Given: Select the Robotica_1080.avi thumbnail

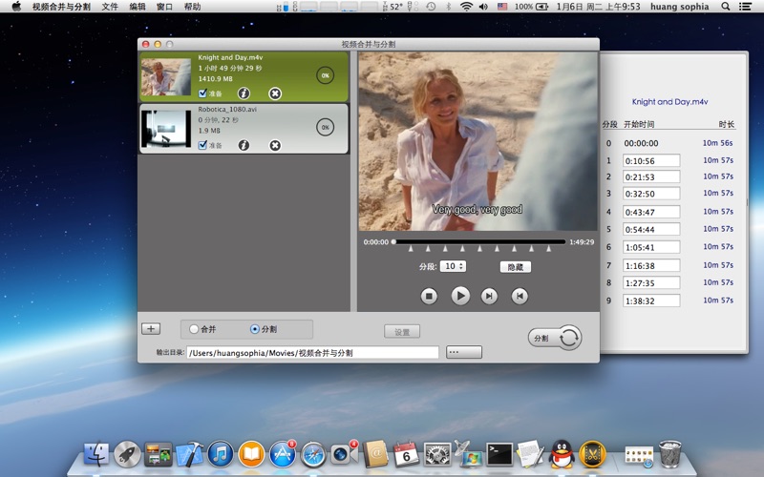Looking at the screenshot, I should pos(166,129).
